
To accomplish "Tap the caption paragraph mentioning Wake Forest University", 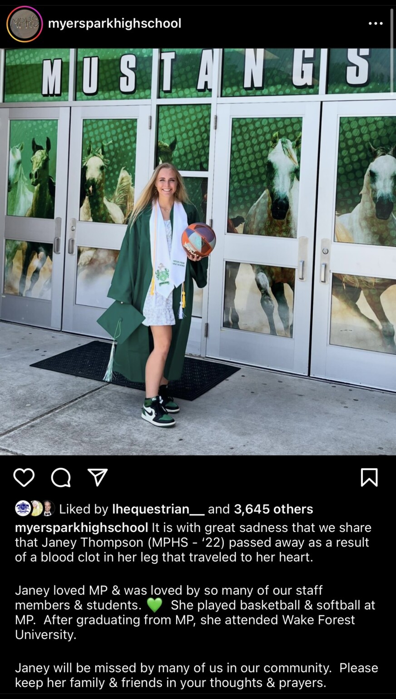I will [x=195, y=613].
